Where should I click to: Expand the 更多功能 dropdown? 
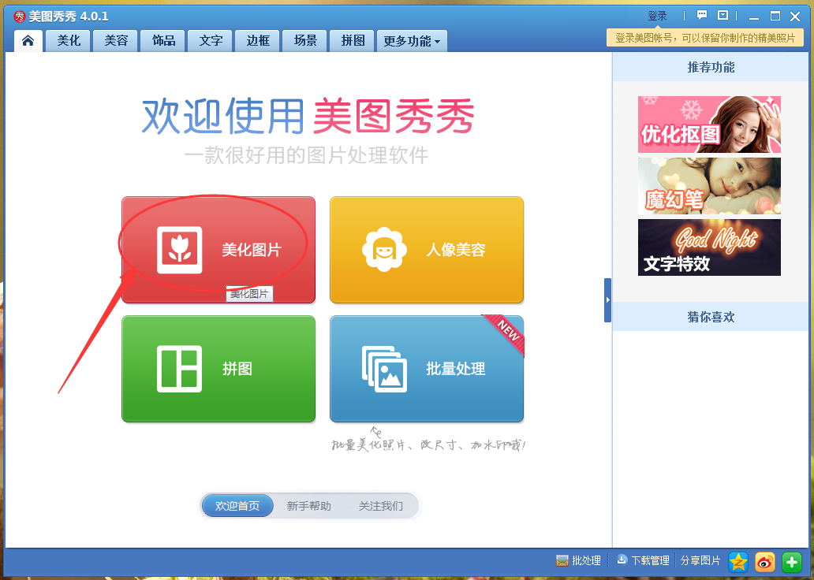pyautogui.click(x=412, y=41)
